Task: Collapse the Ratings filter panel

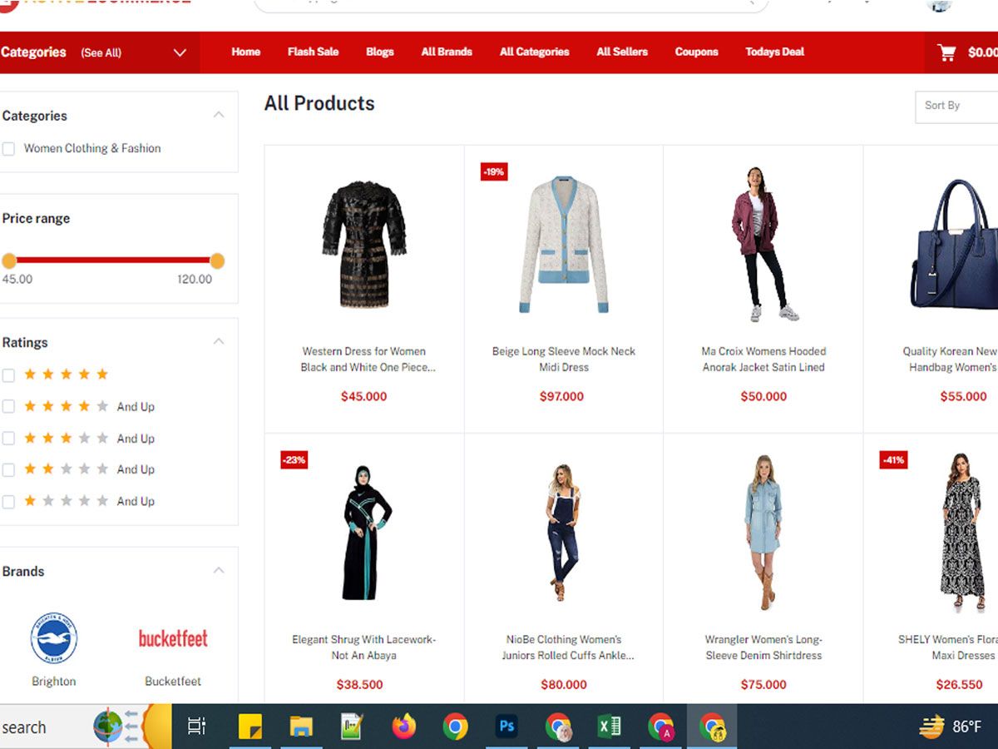Action: [x=219, y=341]
